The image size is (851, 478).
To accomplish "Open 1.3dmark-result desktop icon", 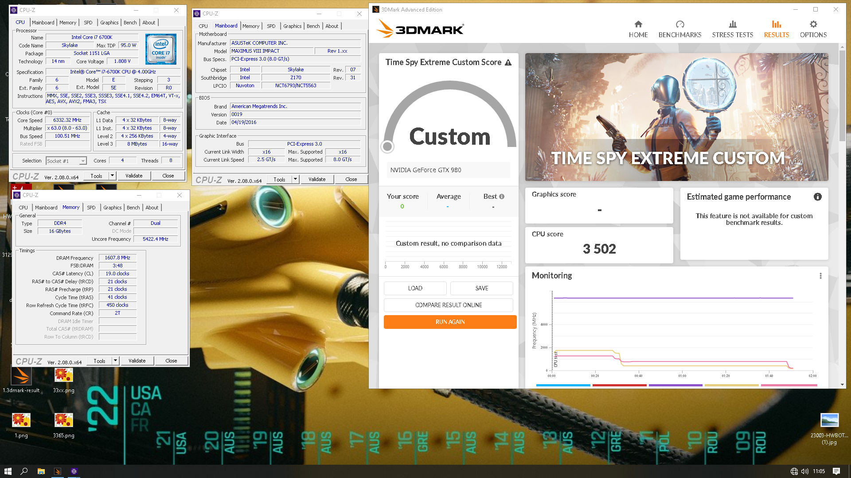I will click(21, 380).
